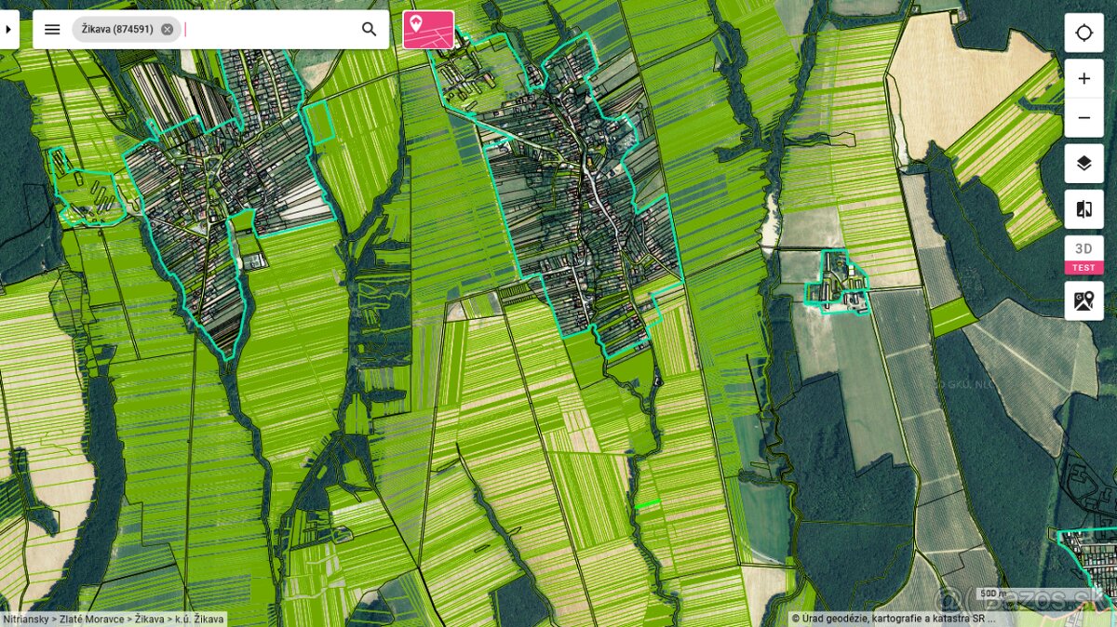Select the pink parcel locator button
The height and width of the screenshot is (627, 1117).
click(x=428, y=30)
